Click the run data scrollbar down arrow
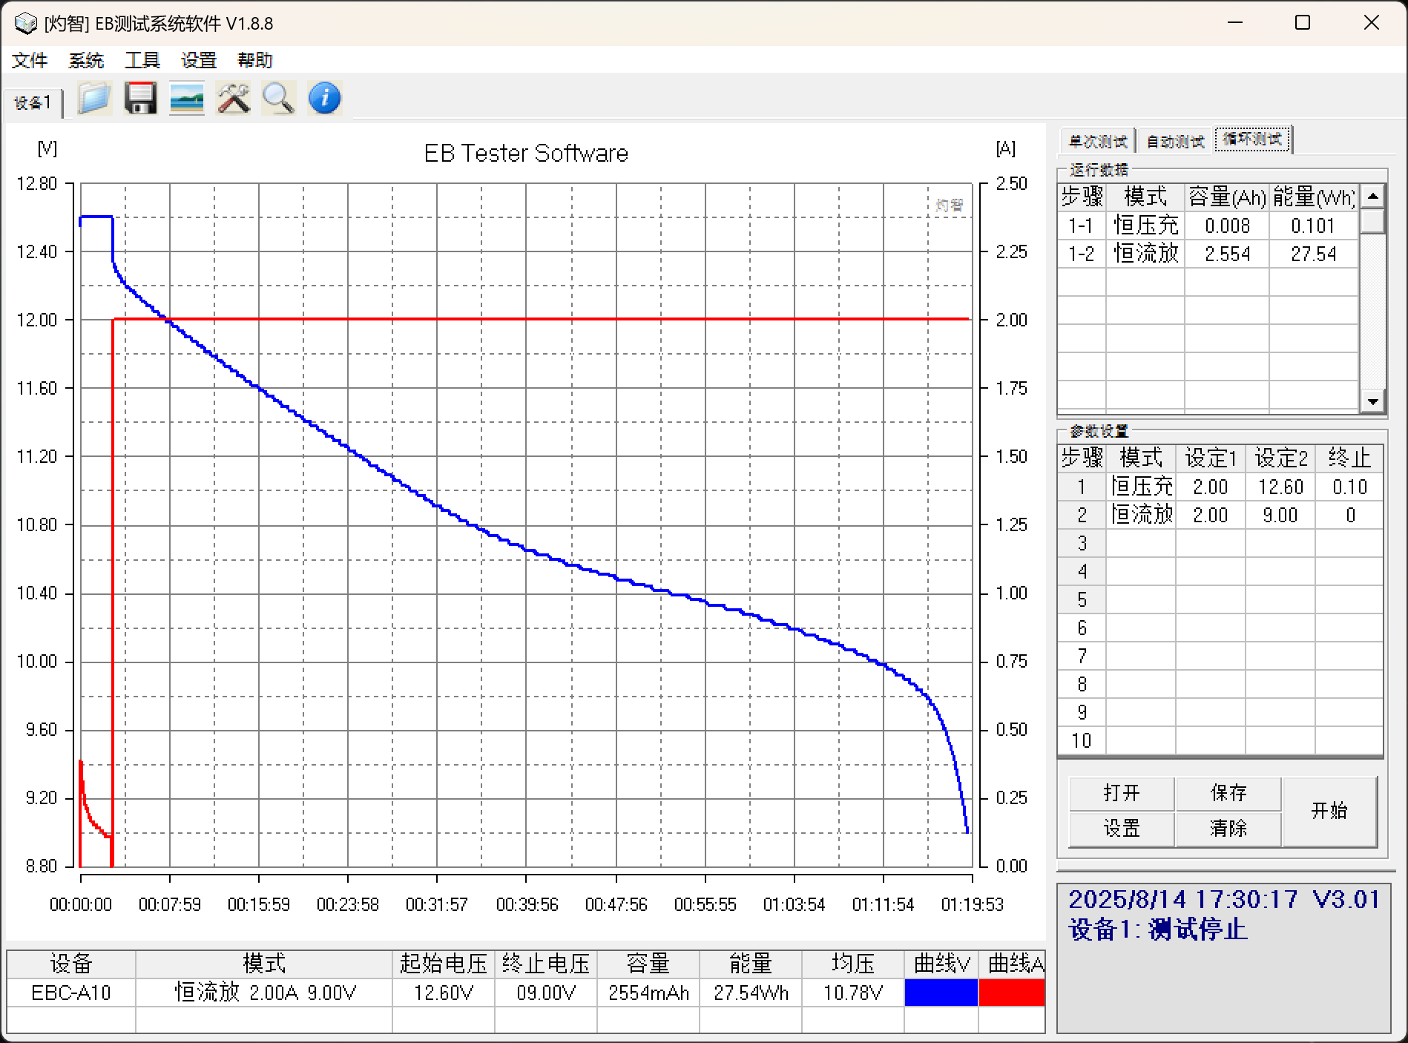 tap(1373, 401)
